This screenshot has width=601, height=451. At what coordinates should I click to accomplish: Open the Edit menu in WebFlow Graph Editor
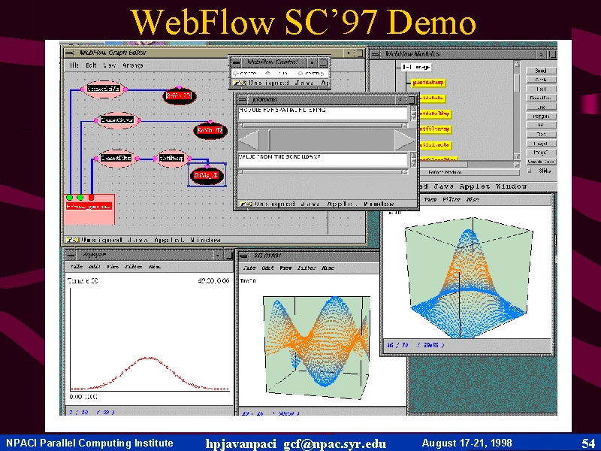click(91, 65)
